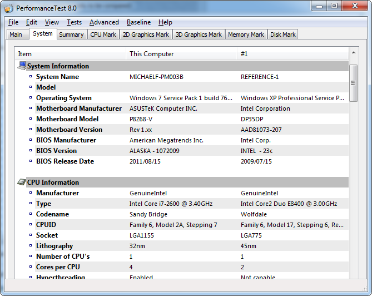Click the Windows XP Professional value
Viewport: 372px width, 296px height.
292,98
